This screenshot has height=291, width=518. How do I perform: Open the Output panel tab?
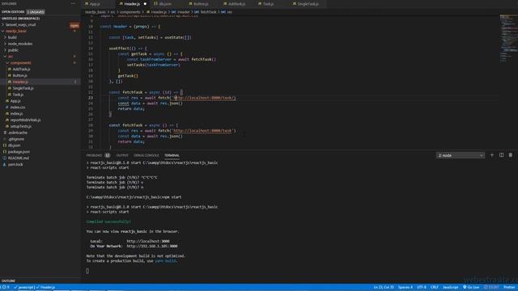122,155
